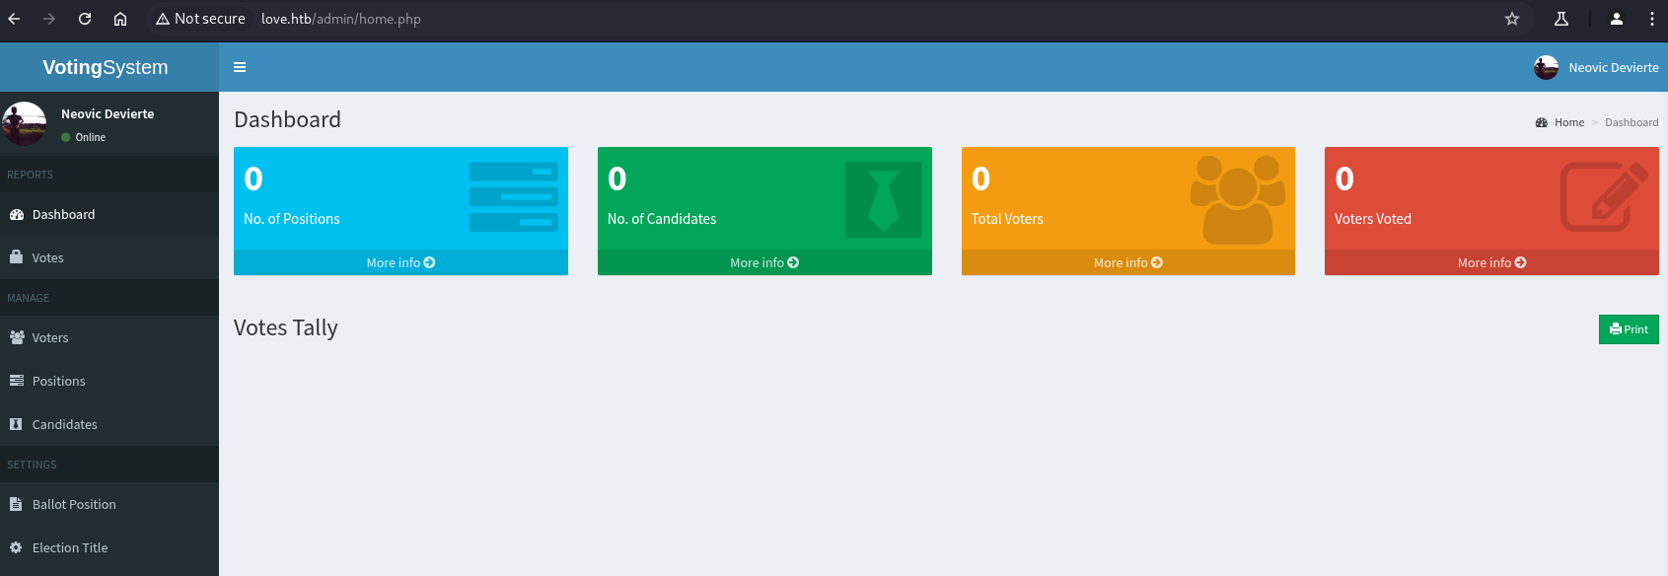Open Votes in the sidebar
The image size is (1668, 576).
pyautogui.click(x=109, y=257)
